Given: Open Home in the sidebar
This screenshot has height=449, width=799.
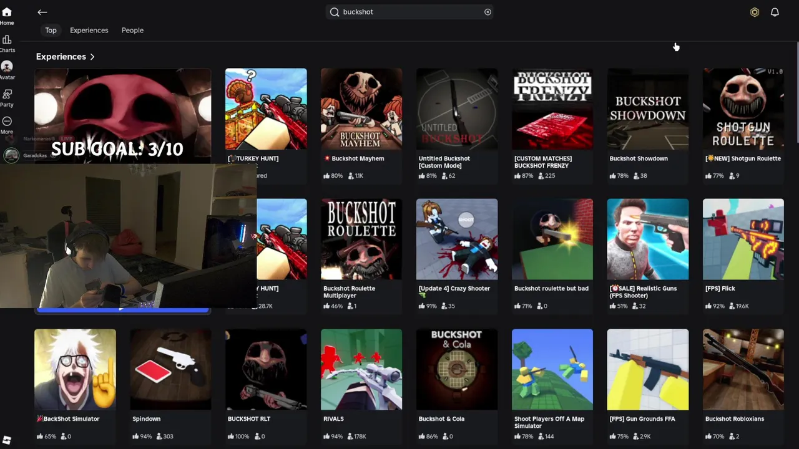Looking at the screenshot, I should point(7,17).
